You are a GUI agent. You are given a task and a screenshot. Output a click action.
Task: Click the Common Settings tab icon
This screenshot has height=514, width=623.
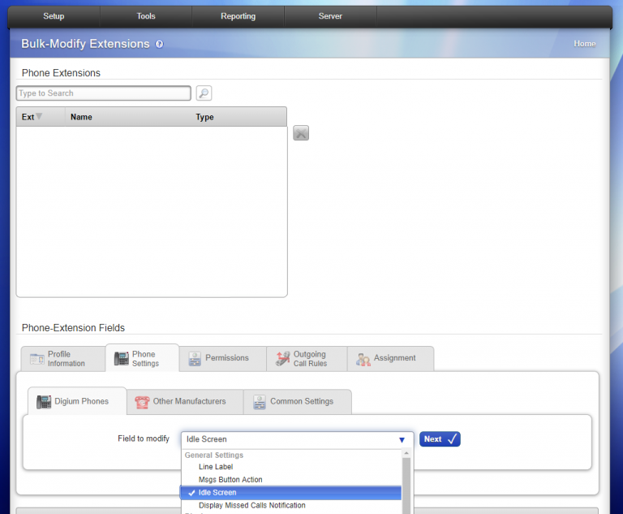(x=260, y=402)
